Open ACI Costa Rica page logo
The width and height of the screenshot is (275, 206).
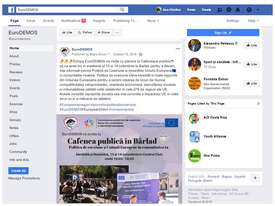pyautogui.click(x=195, y=118)
